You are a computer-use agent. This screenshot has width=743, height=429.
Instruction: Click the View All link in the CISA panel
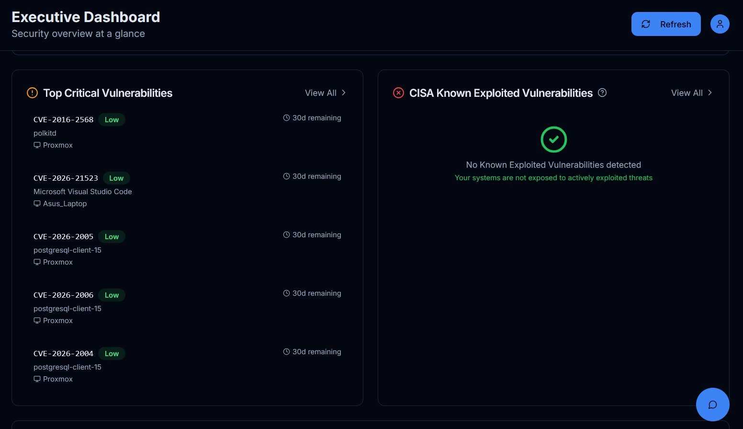687,93
